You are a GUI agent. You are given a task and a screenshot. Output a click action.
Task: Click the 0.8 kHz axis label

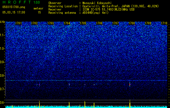[x=2, y=76]
